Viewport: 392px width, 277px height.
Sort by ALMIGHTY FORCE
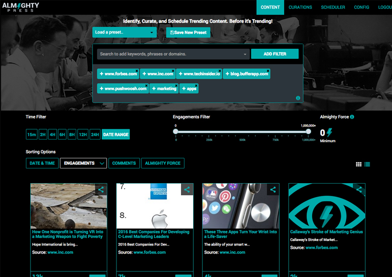point(163,163)
